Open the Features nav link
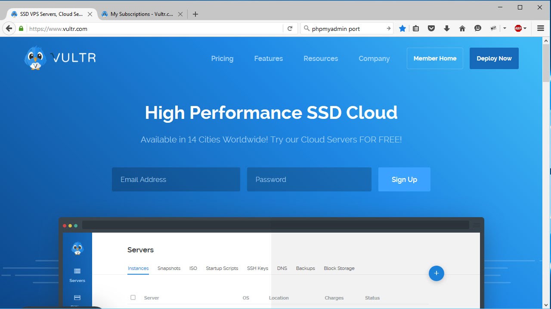The image size is (551, 309). 269,58
